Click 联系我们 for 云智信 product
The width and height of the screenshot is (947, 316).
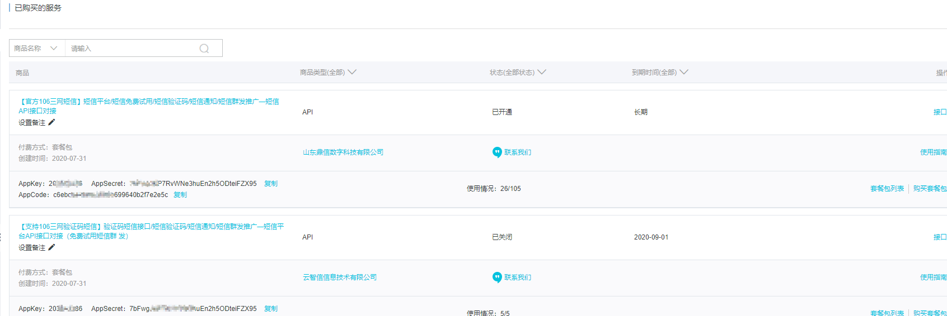pos(518,277)
